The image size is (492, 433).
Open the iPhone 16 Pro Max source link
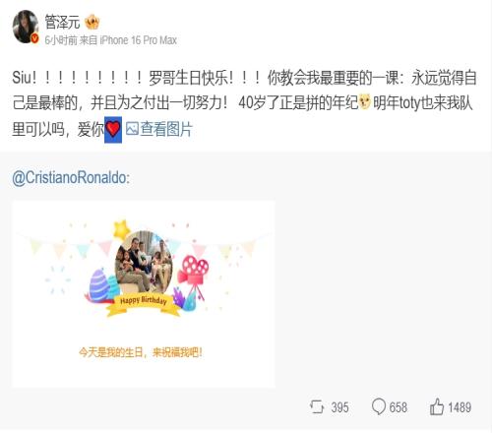138,40
